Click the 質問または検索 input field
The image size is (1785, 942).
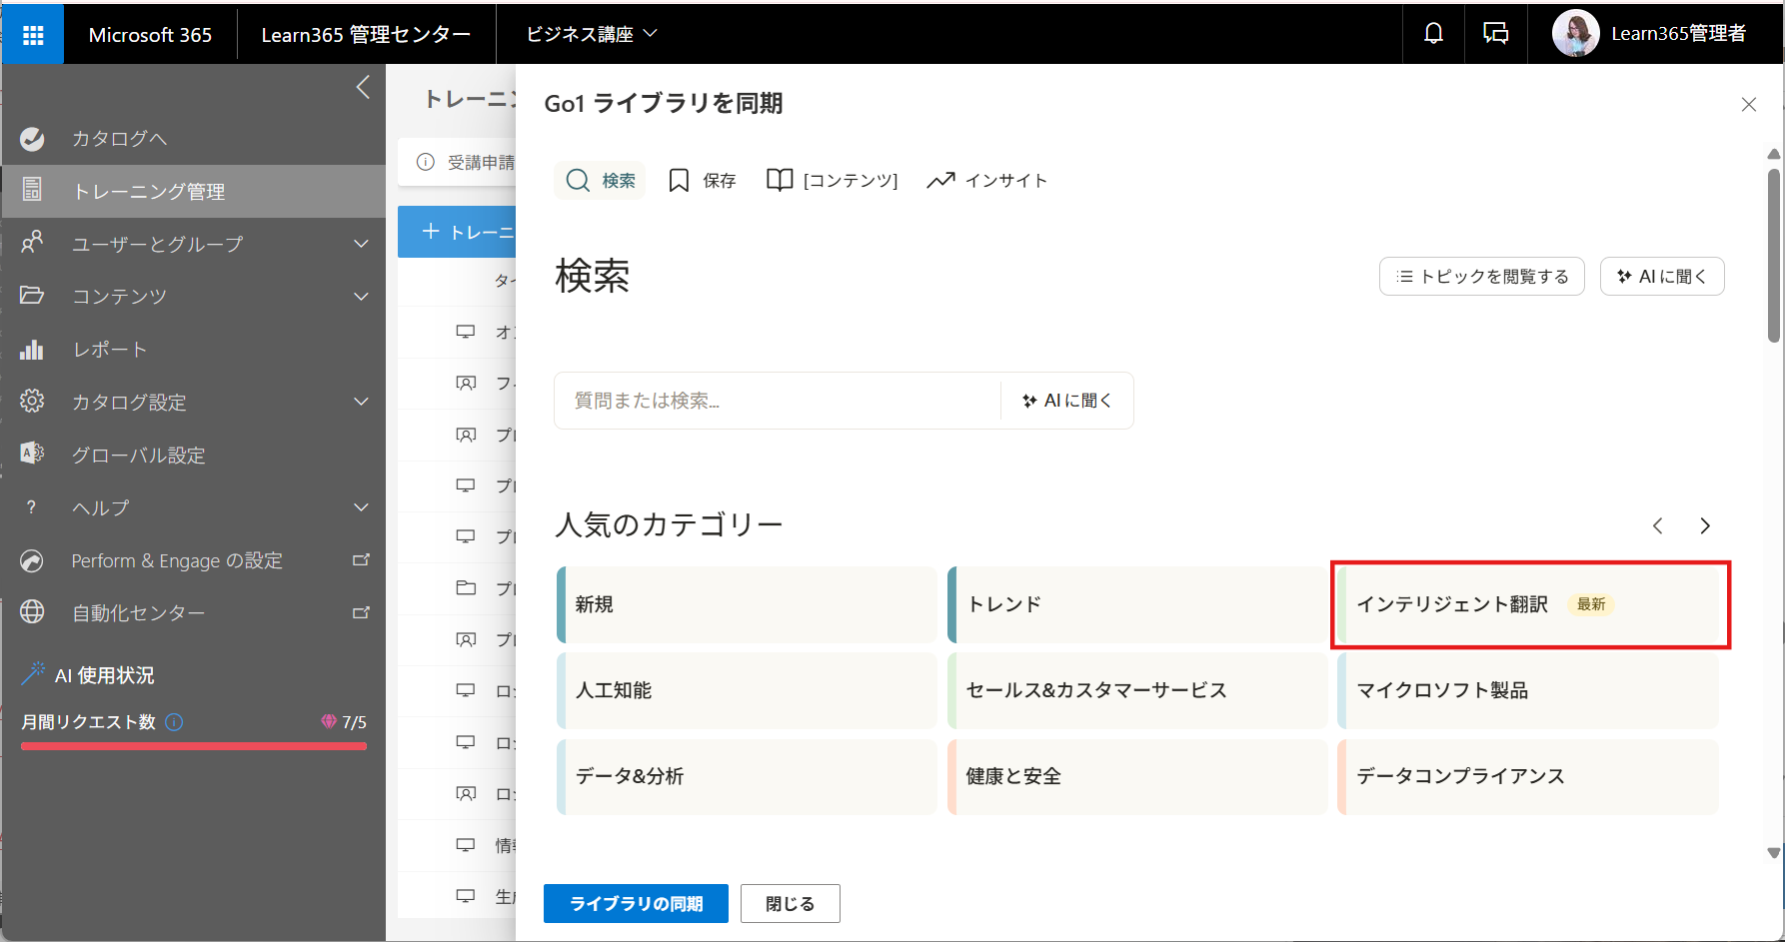[778, 401]
